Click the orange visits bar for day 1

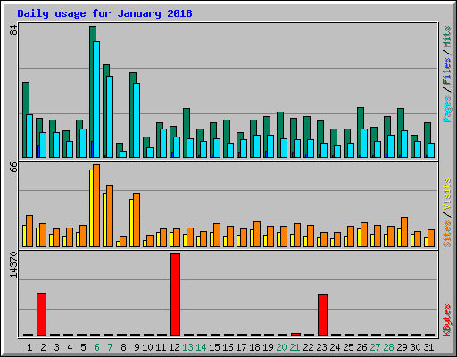point(29,231)
